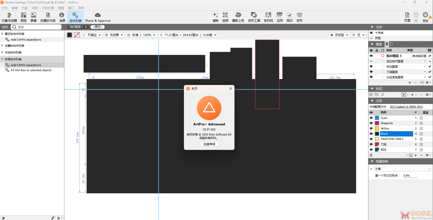433x220 pixels.
Task: Hide the 陷印图层 1 layer
Action: 371,56
